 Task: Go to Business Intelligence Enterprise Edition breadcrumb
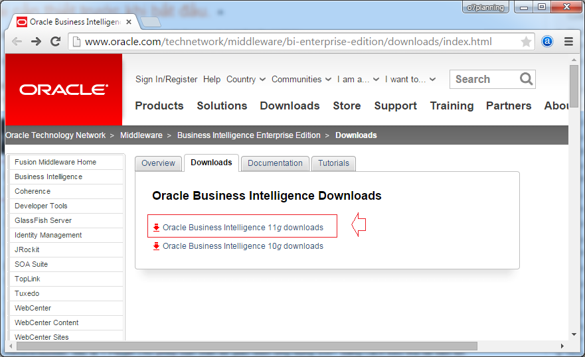249,135
